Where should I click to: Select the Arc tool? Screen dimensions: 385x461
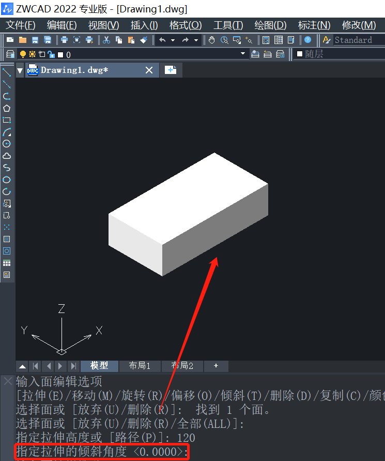(x=7, y=132)
